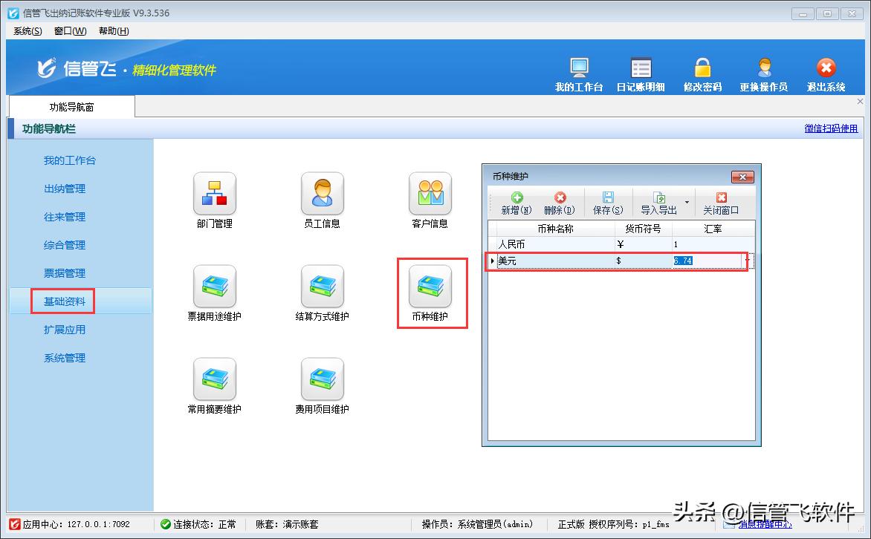Open the 窗口(W) menu
Screen dimensions: 871x539
click(70, 31)
